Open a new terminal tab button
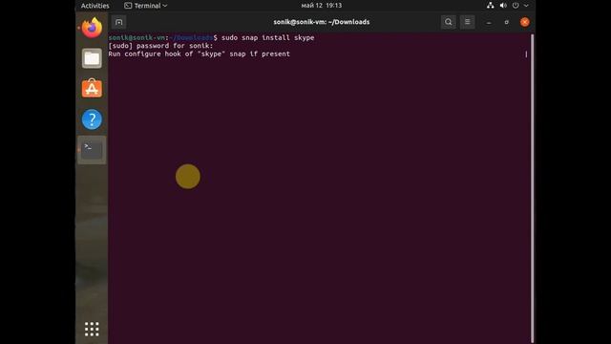The width and height of the screenshot is (611, 344). click(118, 22)
